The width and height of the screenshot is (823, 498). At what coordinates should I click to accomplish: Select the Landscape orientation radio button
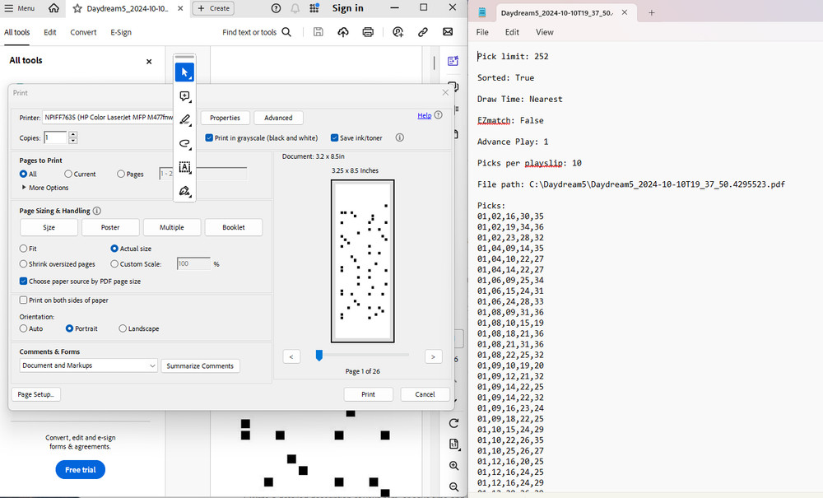click(123, 328)
